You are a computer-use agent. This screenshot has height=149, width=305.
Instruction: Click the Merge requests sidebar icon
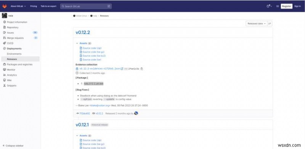[x=5, y=38]
